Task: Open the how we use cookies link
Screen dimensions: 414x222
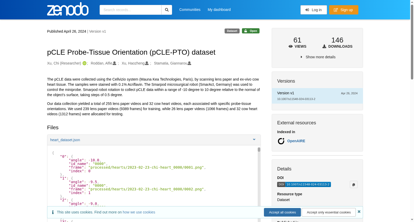Action: click(139, 212)
